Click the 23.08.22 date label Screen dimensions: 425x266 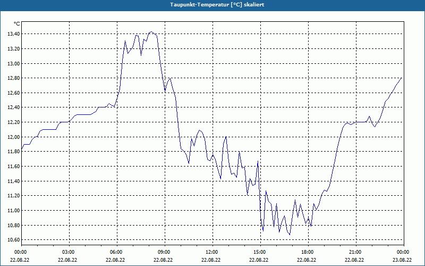[x=402, y=260]
